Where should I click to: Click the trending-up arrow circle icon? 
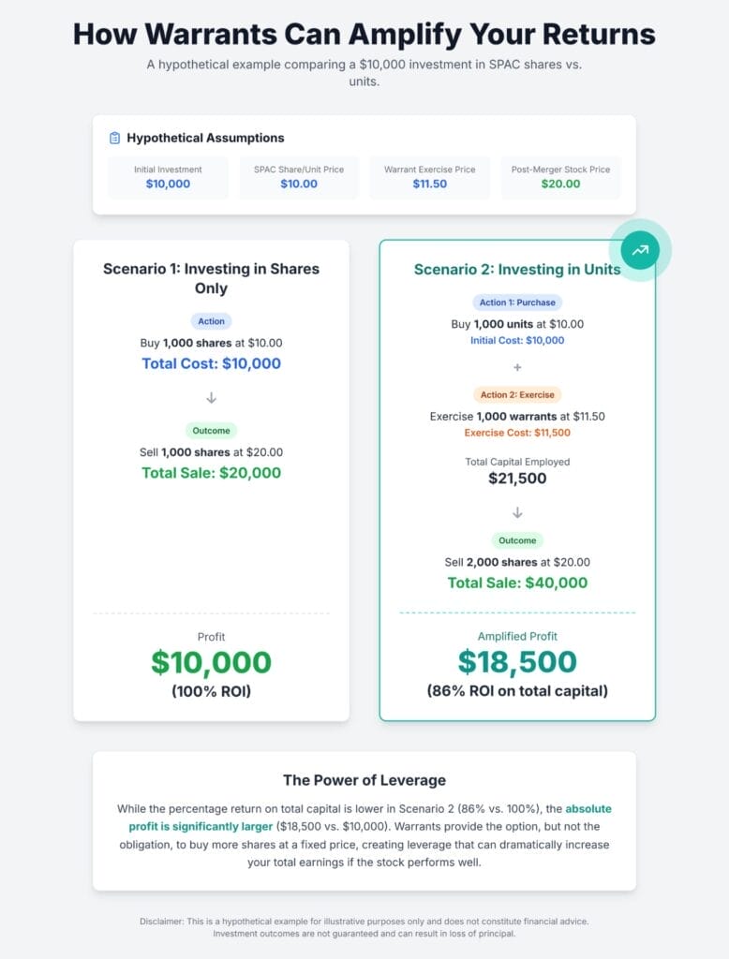point(641,250)
